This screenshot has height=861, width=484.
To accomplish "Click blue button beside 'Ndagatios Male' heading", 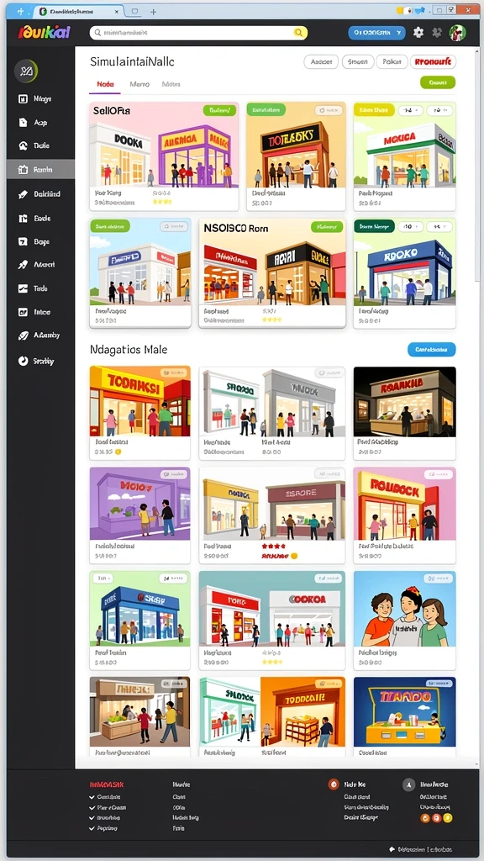I will [431, 349].
